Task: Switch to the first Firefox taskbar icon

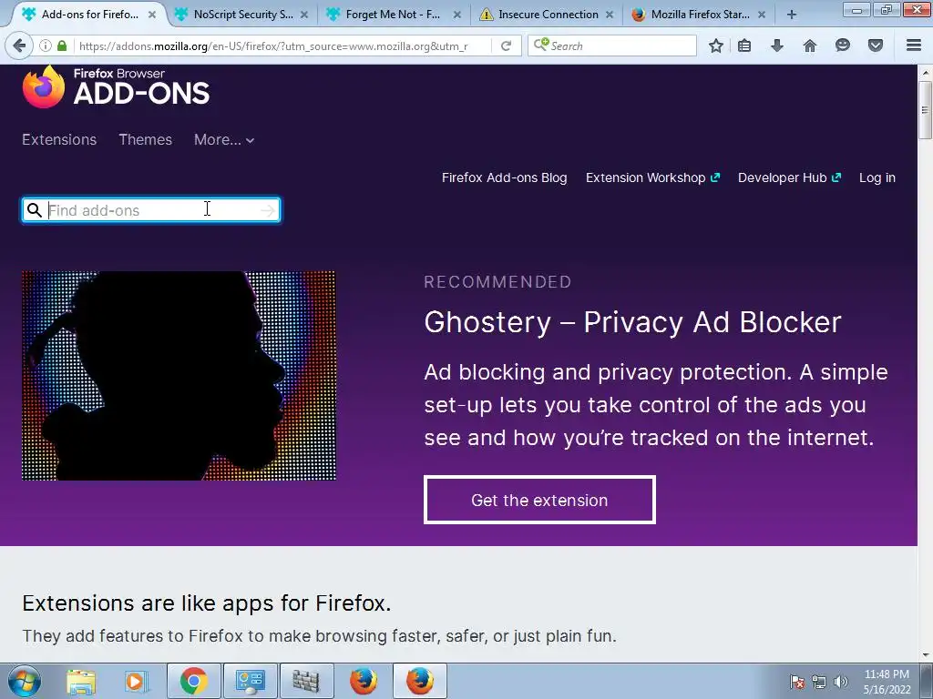Action: pyautogui.click(x=363, y=681)
